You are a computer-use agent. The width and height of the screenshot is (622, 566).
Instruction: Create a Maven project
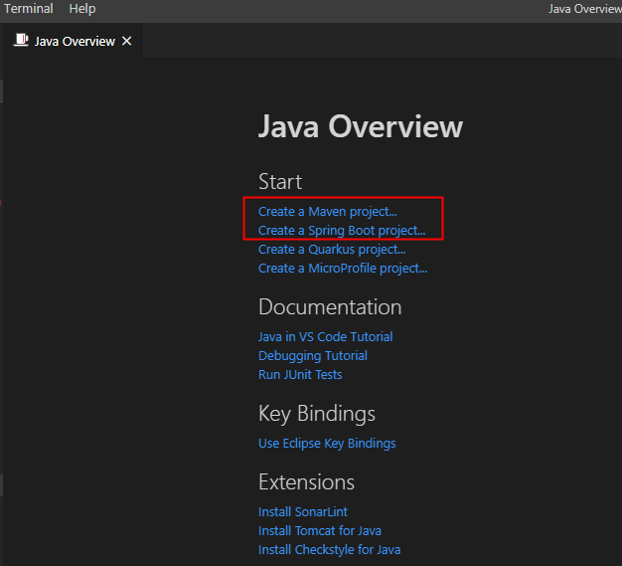327,212
